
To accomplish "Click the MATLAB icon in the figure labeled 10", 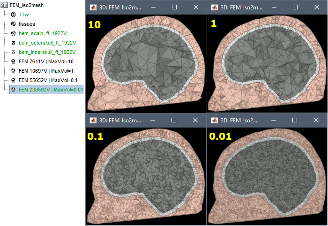I will (93, 8).
